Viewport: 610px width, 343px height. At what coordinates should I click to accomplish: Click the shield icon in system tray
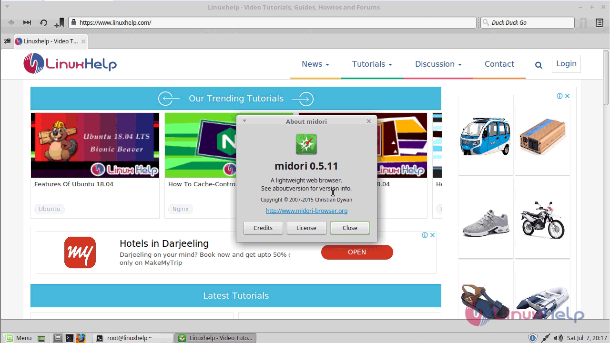[533, 338]
